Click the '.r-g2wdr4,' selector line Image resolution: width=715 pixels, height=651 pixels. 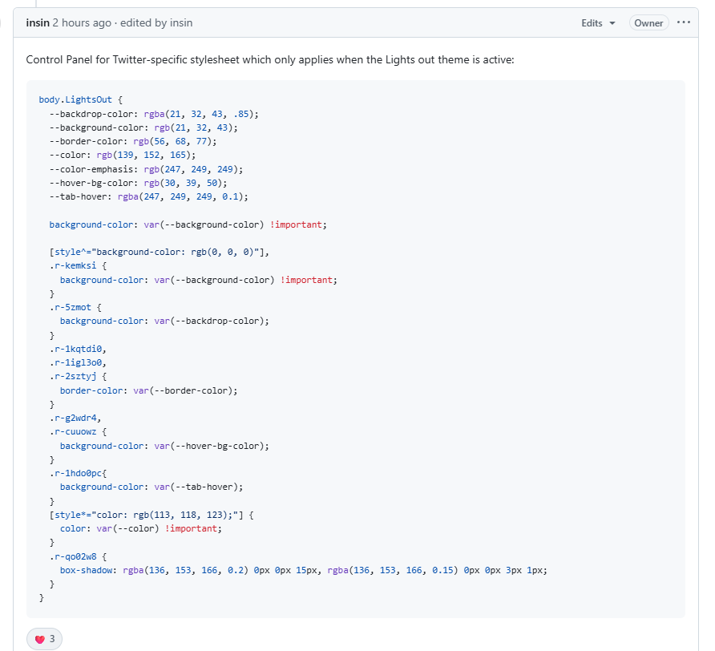pyautogui.click(x=75, y=418)
